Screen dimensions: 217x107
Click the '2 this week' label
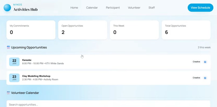point(204,47)
